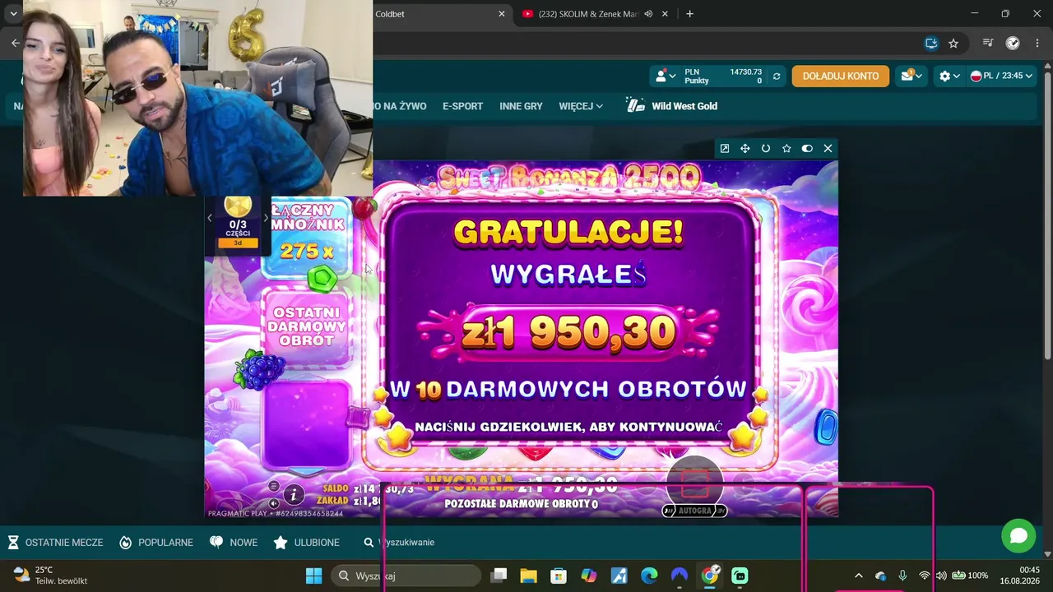The image size is (1053, 592).
Task: Go to next mission in coin widget
Action: tap(265, 218)
